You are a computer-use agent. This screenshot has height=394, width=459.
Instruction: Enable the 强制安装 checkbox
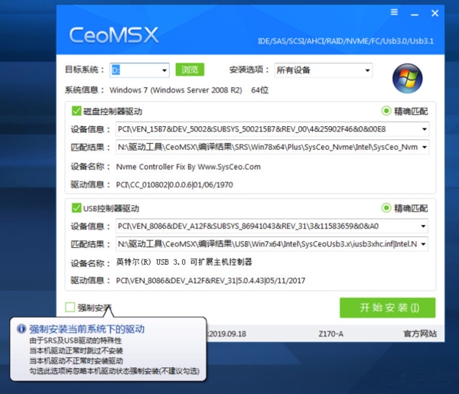(70, 308)
